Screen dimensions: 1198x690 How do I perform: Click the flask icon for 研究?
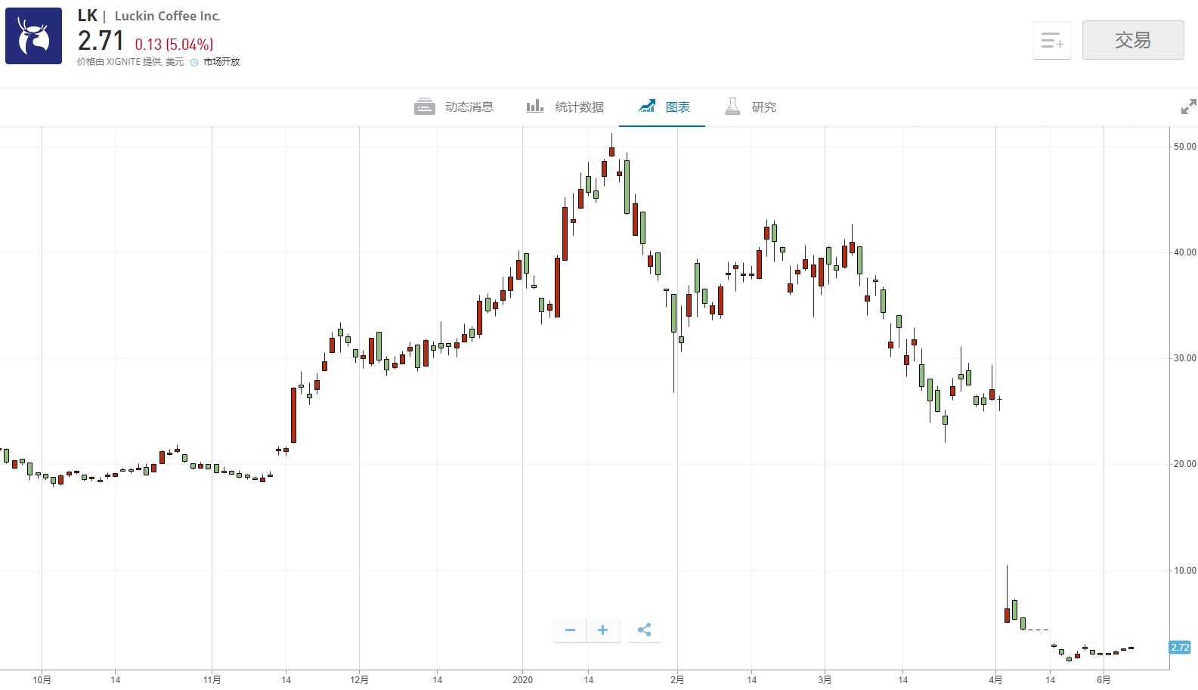(732, 107)
